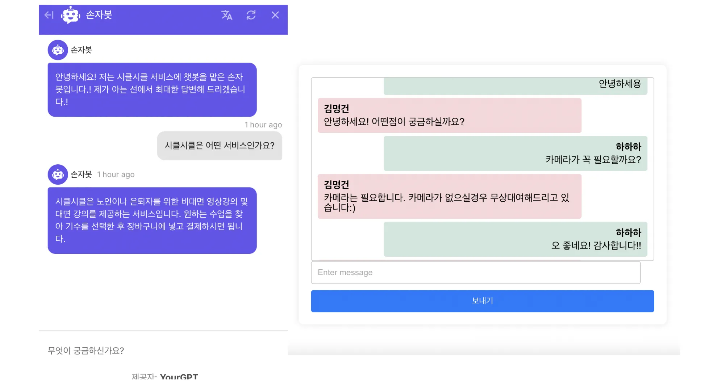
Task: Click the 손자봇 title in header
Action: [x=99, y=15]
